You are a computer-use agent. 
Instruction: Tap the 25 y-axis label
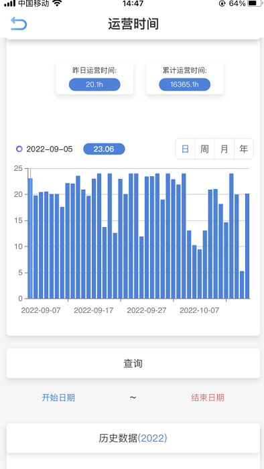[x=18, y=168]
